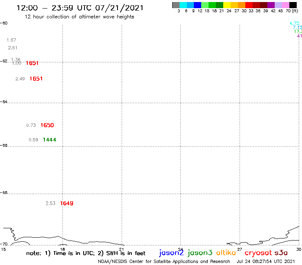Viewport: 302px width, 265px height.
Task: Select the red time label 1650
Action: [47, 125]
